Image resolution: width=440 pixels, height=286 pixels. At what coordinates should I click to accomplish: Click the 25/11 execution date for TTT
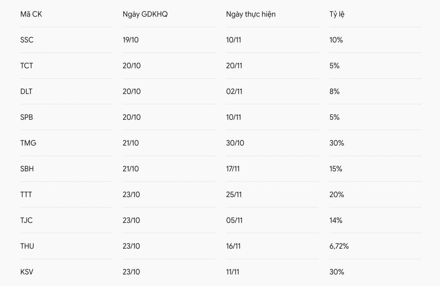234,195
